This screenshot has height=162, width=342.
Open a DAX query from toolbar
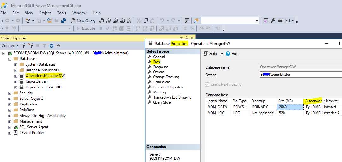[129, 21]
